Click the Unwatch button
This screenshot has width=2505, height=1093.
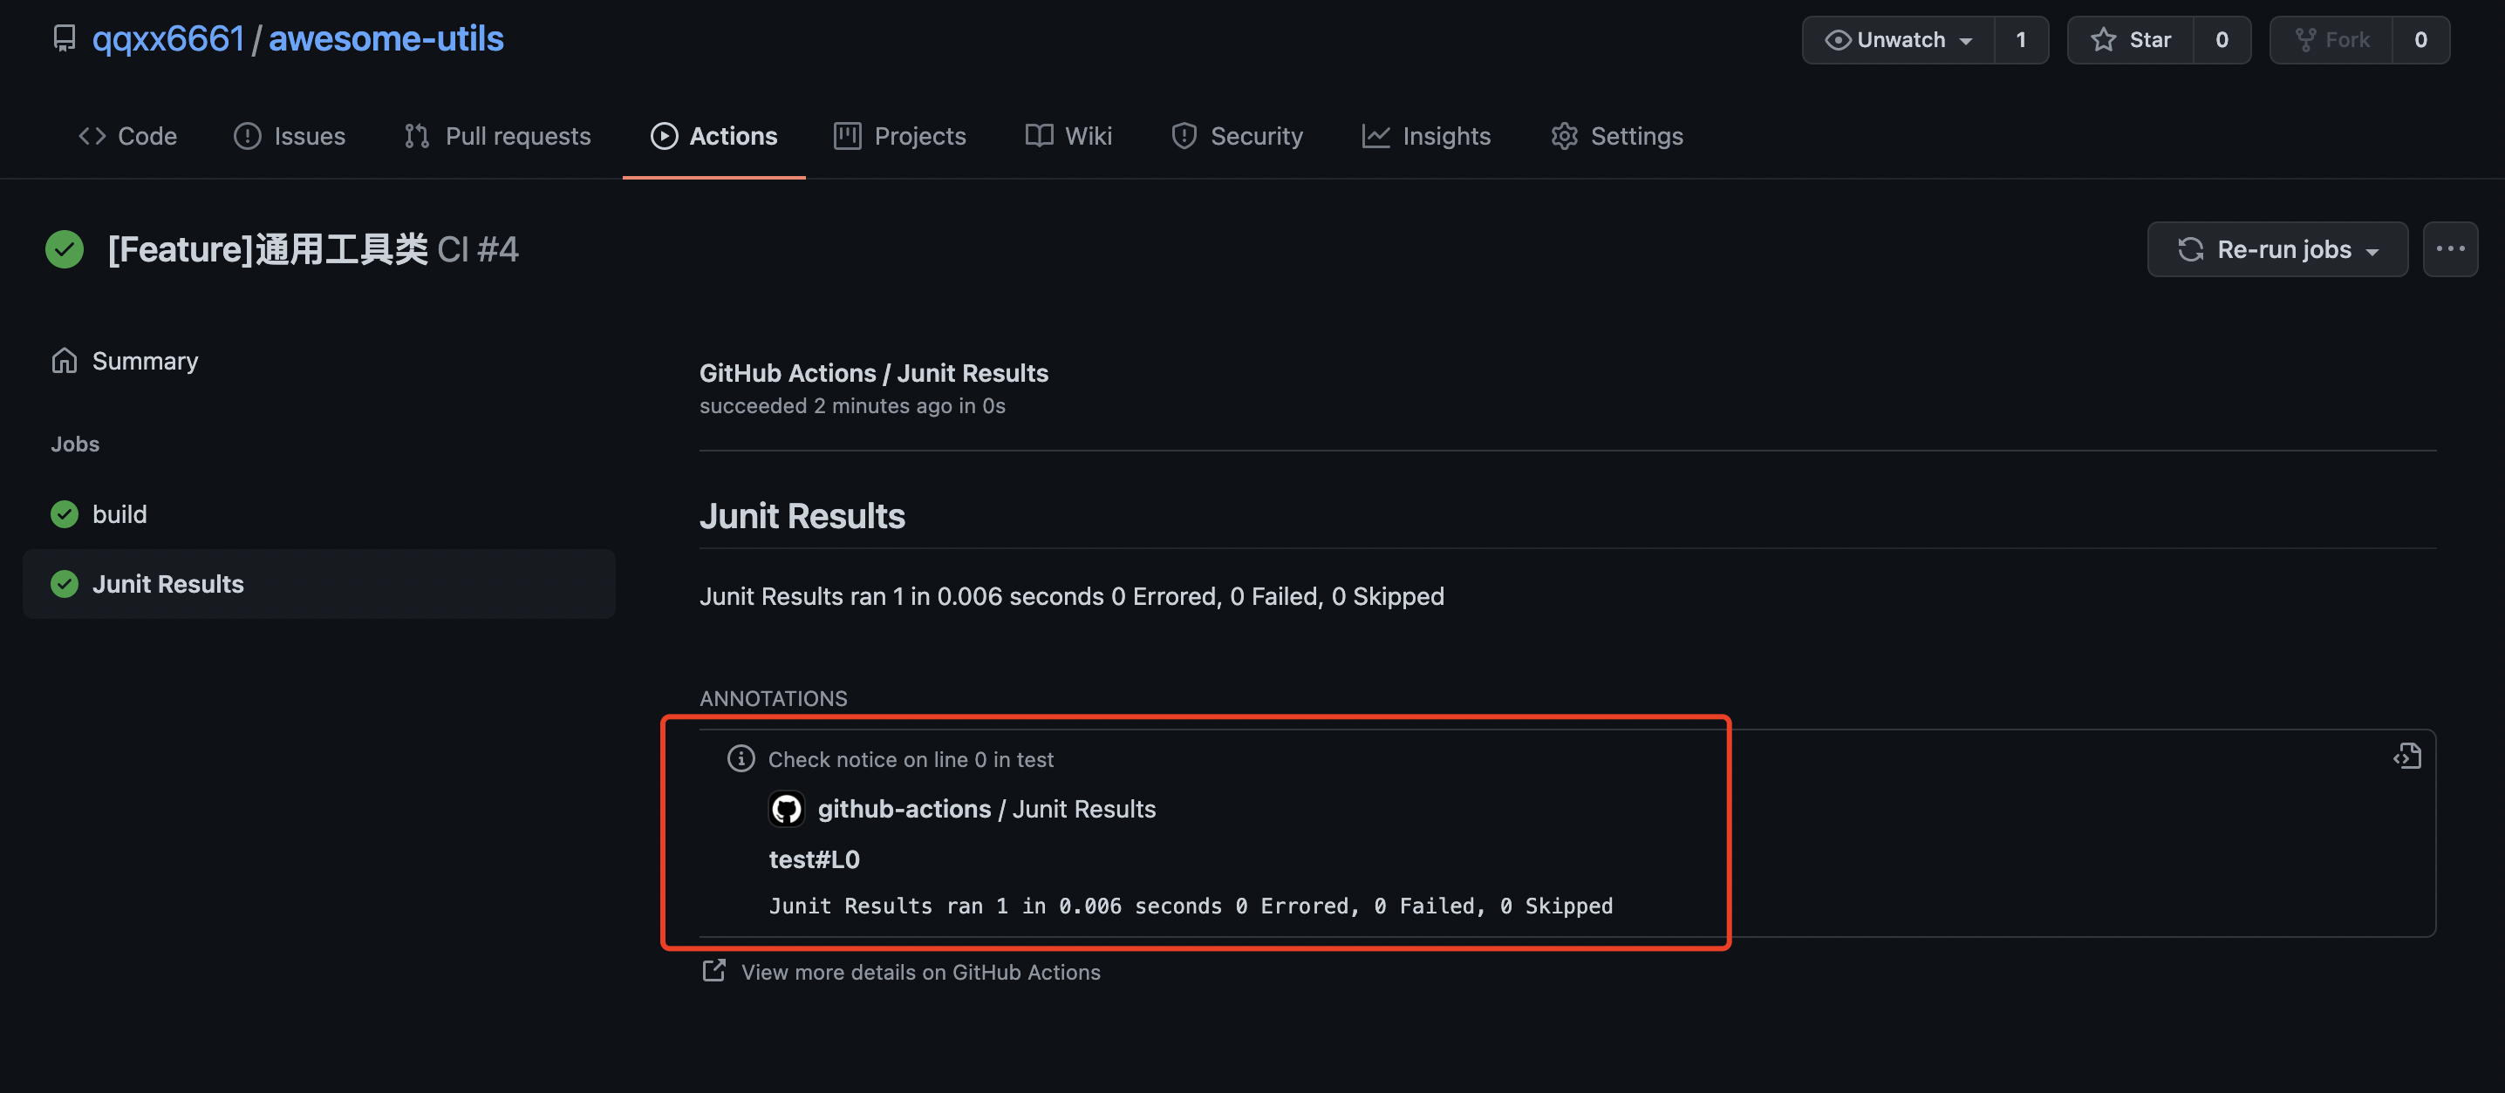click(x=1898, y=40)
